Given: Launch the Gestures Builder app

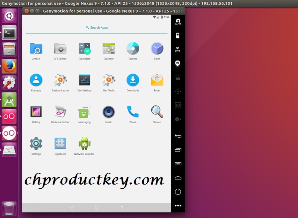Looking at the screenshot, I should 60,112.
